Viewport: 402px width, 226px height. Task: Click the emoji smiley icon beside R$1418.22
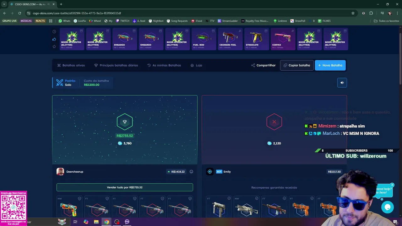click(x=191, y=172)
